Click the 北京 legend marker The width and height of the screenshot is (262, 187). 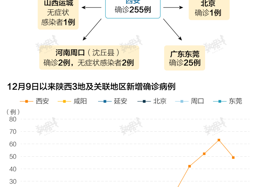coord(144,101)
